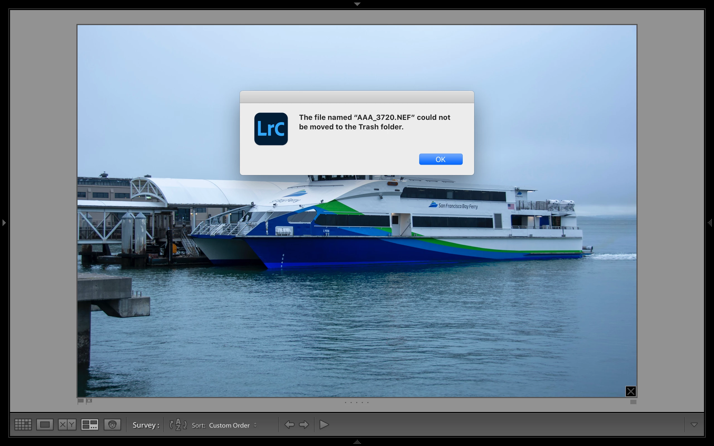
Task: Open toolbar content options triangle
Action: coord(694,425)
